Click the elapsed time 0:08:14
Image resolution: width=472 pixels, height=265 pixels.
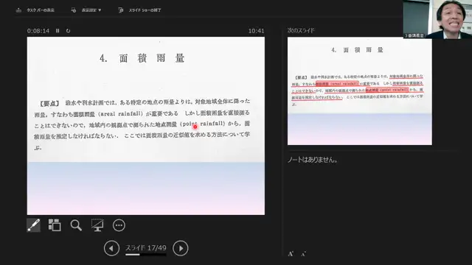click(x=38, y=31)
